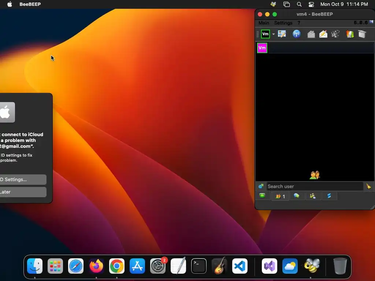Image resolution: width=375 pixels, height=281 pixels.
Task: Launch purple Visual Studio from the Dock
Action: 270,266
